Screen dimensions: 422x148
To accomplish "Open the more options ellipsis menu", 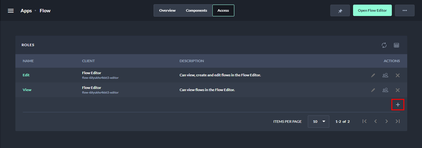I will pos(404,11).
